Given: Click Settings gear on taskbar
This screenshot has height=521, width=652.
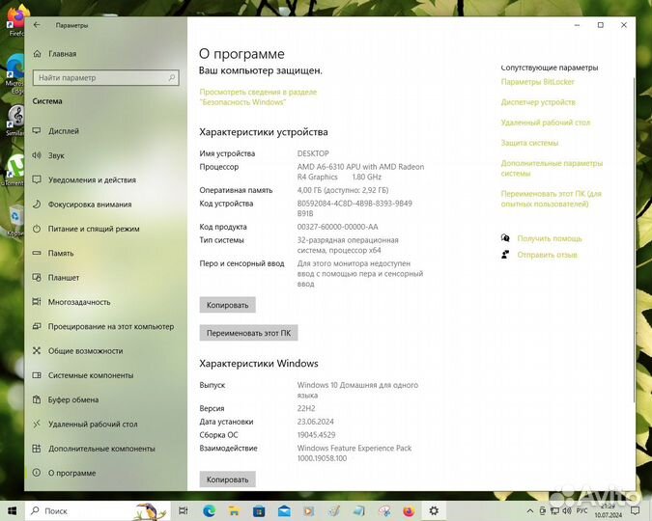Looking at the screenshot, I should 434,510.
